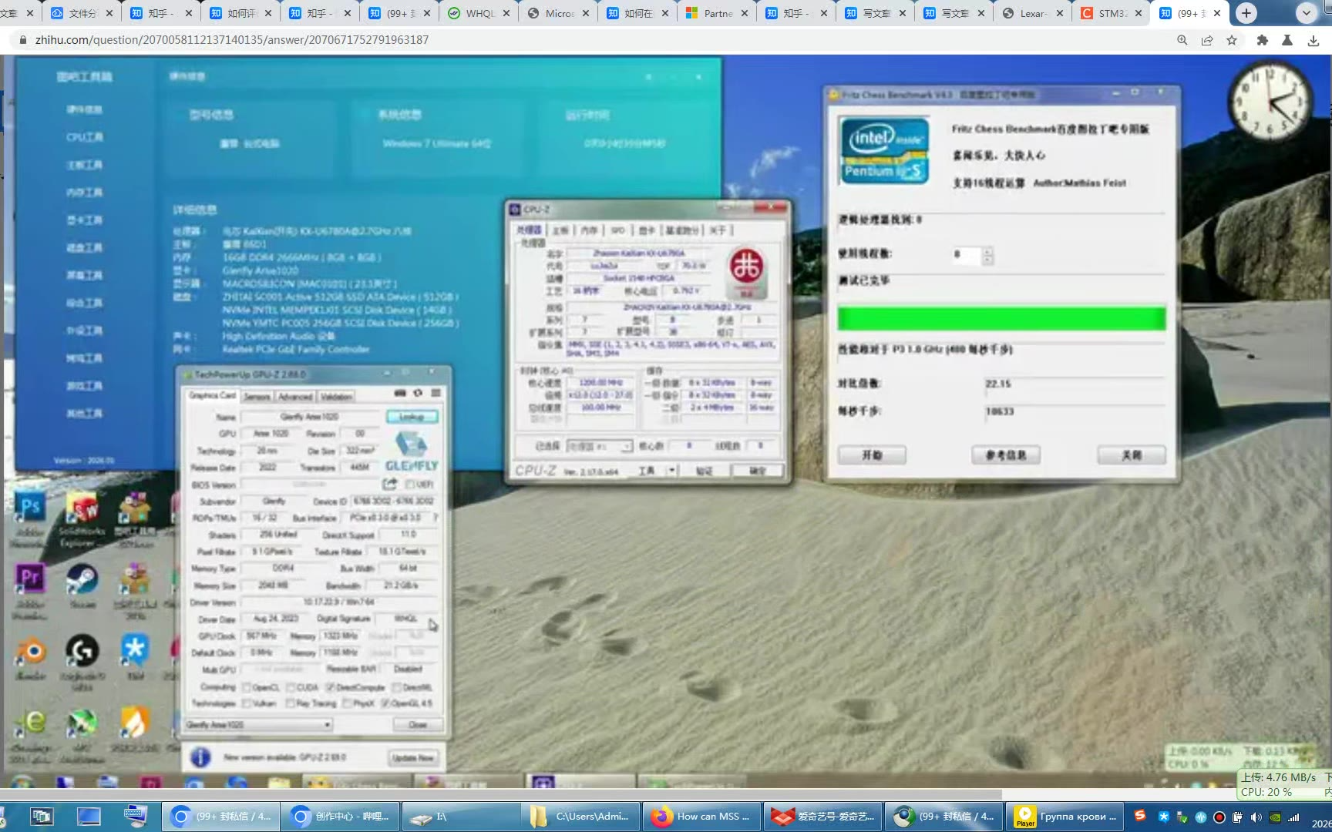The height and width of the screenshot is (832, 1332).
Task: Open the C:\Users\Admi... taskbar folder
Action: [582, 817]
